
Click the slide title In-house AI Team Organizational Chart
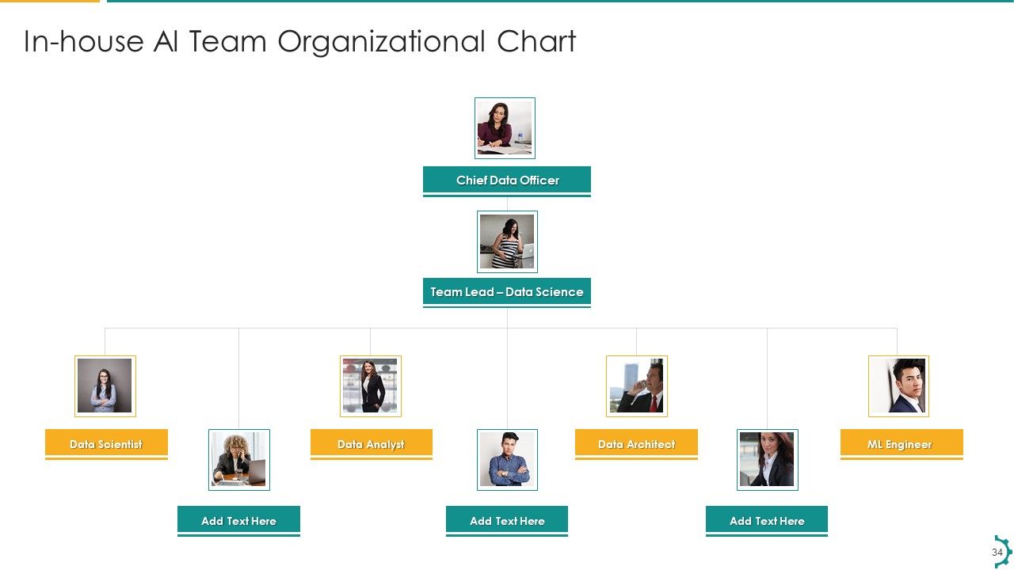pos(299,42)
